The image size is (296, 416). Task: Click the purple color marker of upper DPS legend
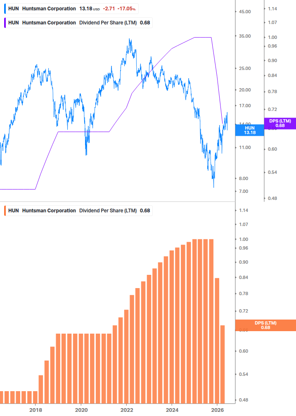[5, 23]
